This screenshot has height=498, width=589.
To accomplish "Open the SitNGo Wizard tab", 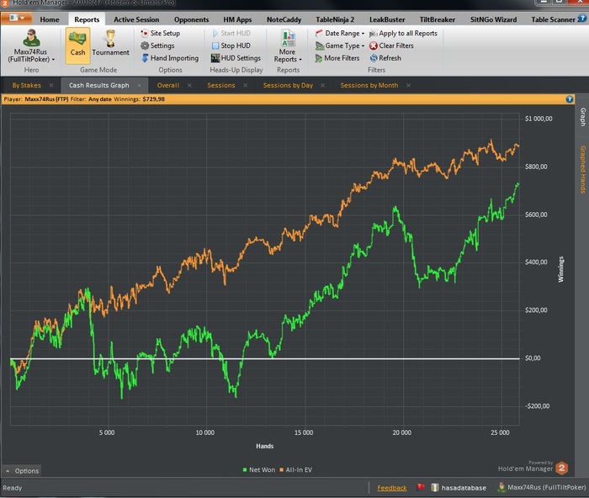I will coord(493,19).
